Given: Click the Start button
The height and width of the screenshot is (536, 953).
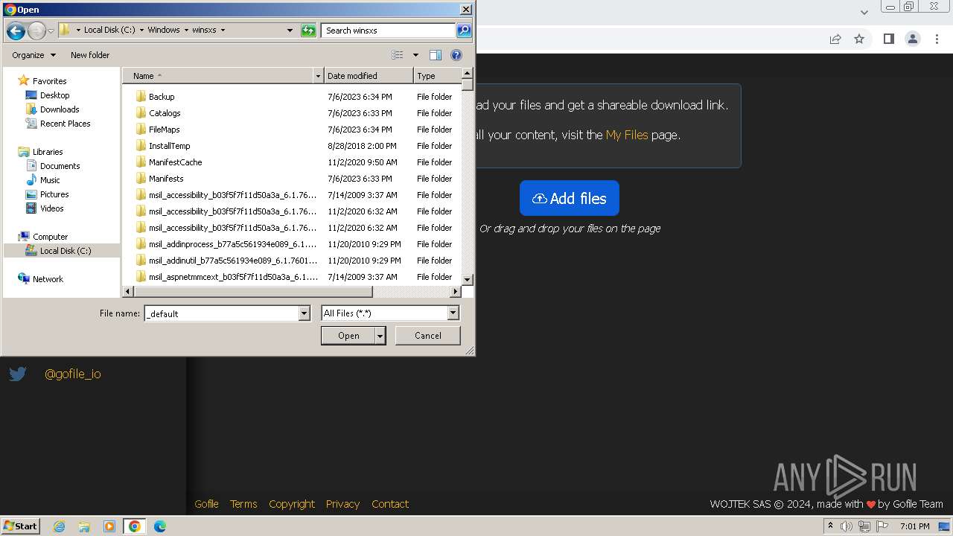Looking at the screenshot, I should coord(21,526).
